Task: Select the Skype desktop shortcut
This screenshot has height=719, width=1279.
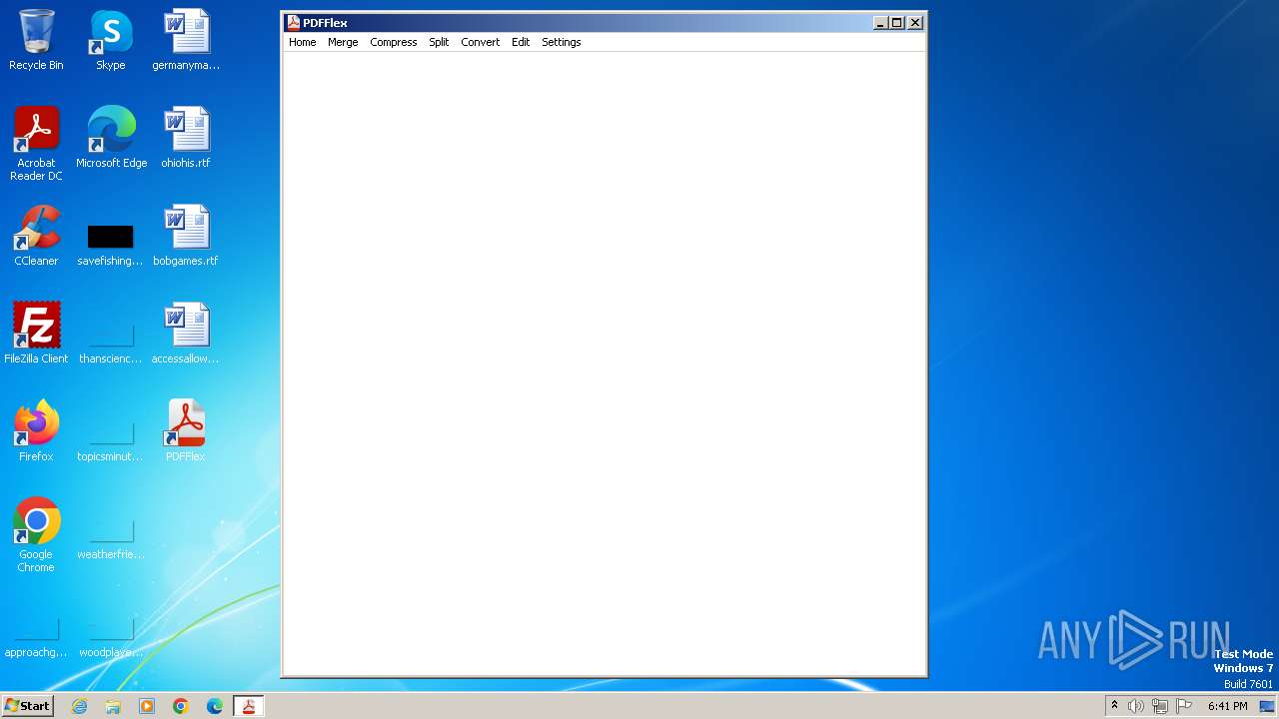Action: [111, 40]
